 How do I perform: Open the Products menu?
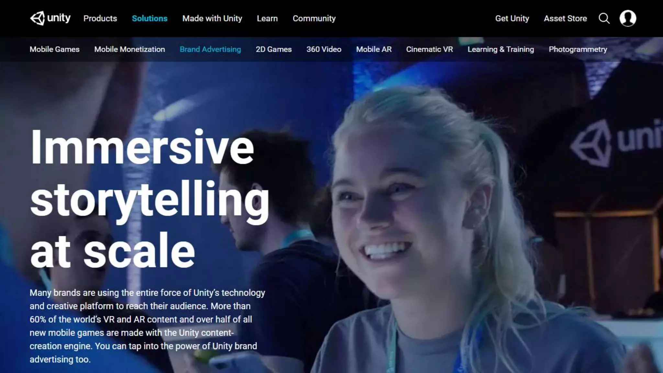100,18
